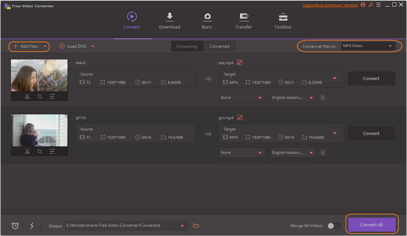Toggle the Merge All Videos switch
Screen dimensions: 407x236
pos(334,225)
